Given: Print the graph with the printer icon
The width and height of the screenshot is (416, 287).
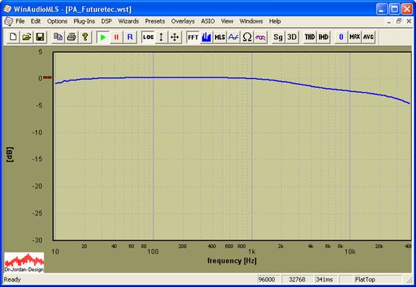Looking at the screenshot, I should pyautogui.click(x=72, y=37).
